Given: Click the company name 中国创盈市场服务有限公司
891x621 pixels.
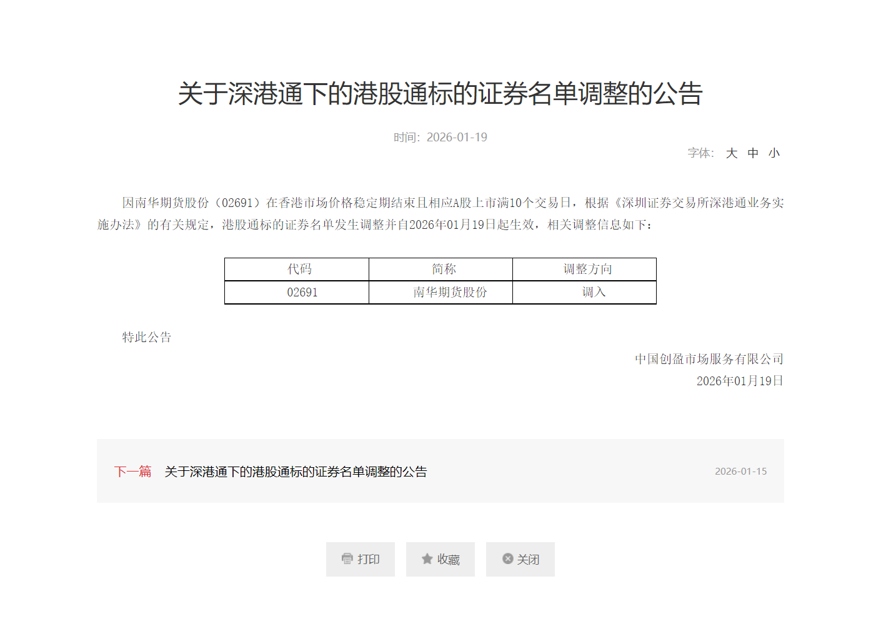Looking at the screenshot, I should (x=709, y=358).
